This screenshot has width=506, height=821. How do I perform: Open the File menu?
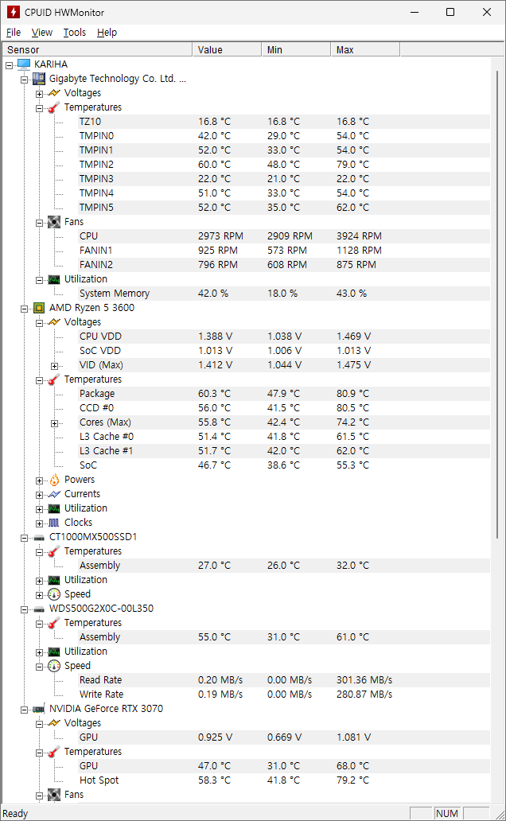tap(14, 33)
